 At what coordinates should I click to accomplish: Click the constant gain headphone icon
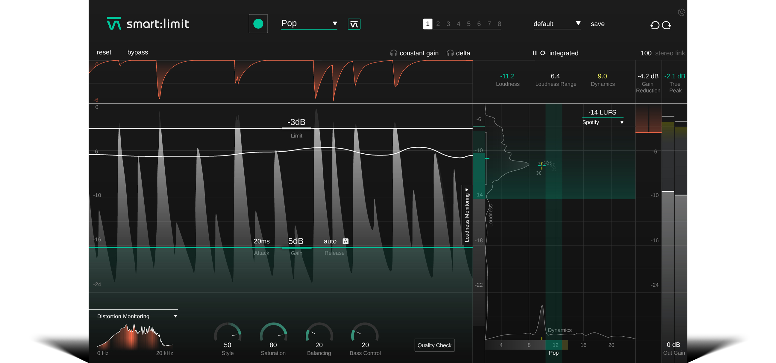393,53
